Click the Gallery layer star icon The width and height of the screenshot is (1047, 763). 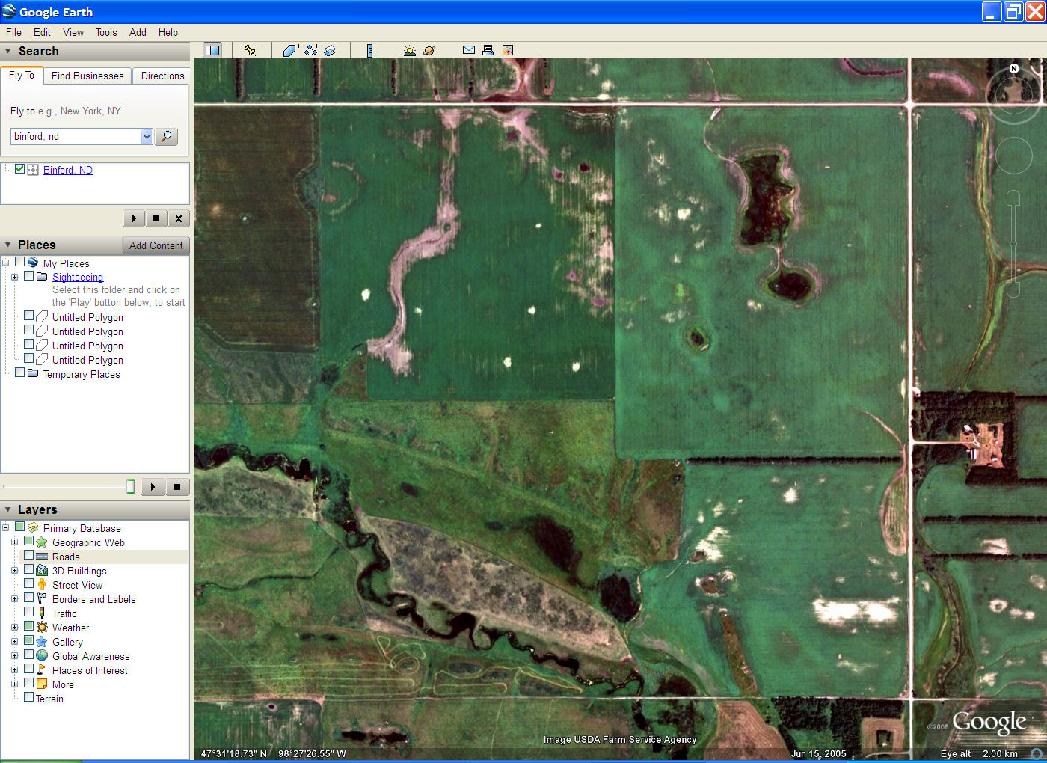click(42, 642)
